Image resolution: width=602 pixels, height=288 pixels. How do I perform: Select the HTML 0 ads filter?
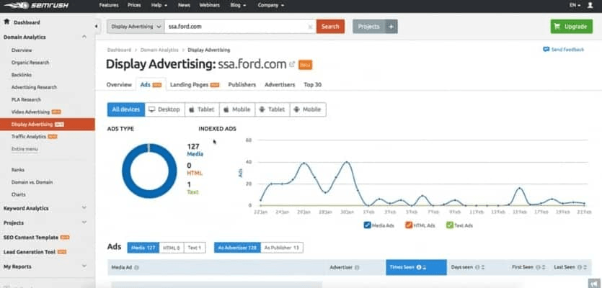pyautogui.click(x=172, y=248)
